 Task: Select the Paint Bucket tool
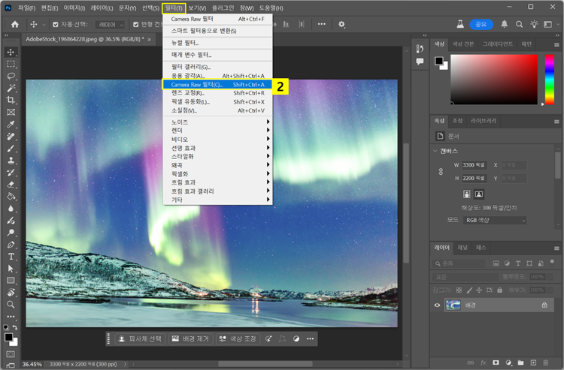11,197
